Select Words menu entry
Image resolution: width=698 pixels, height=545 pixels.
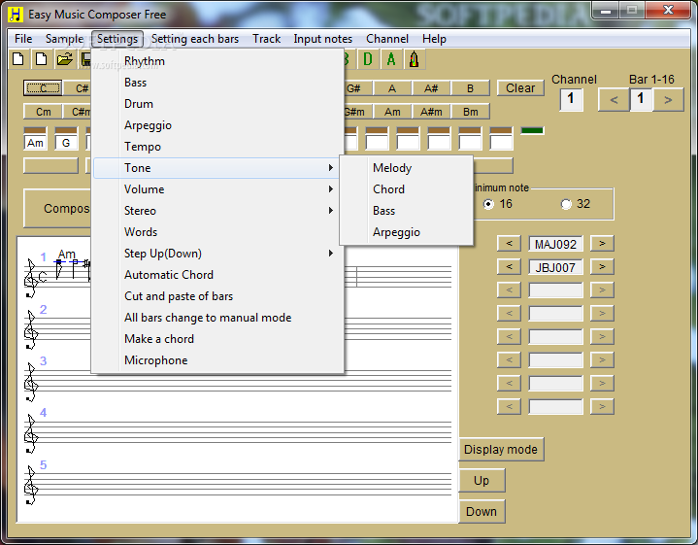(x=216, y=232)
